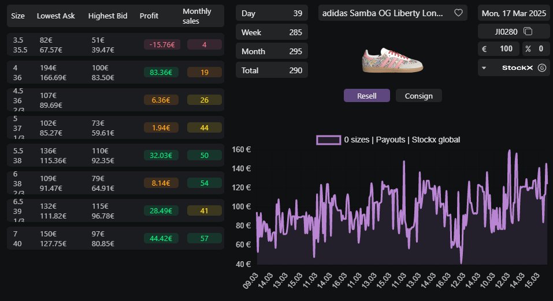
Task: Add shoe to favorites with heart icon
Action: (458, 13)
